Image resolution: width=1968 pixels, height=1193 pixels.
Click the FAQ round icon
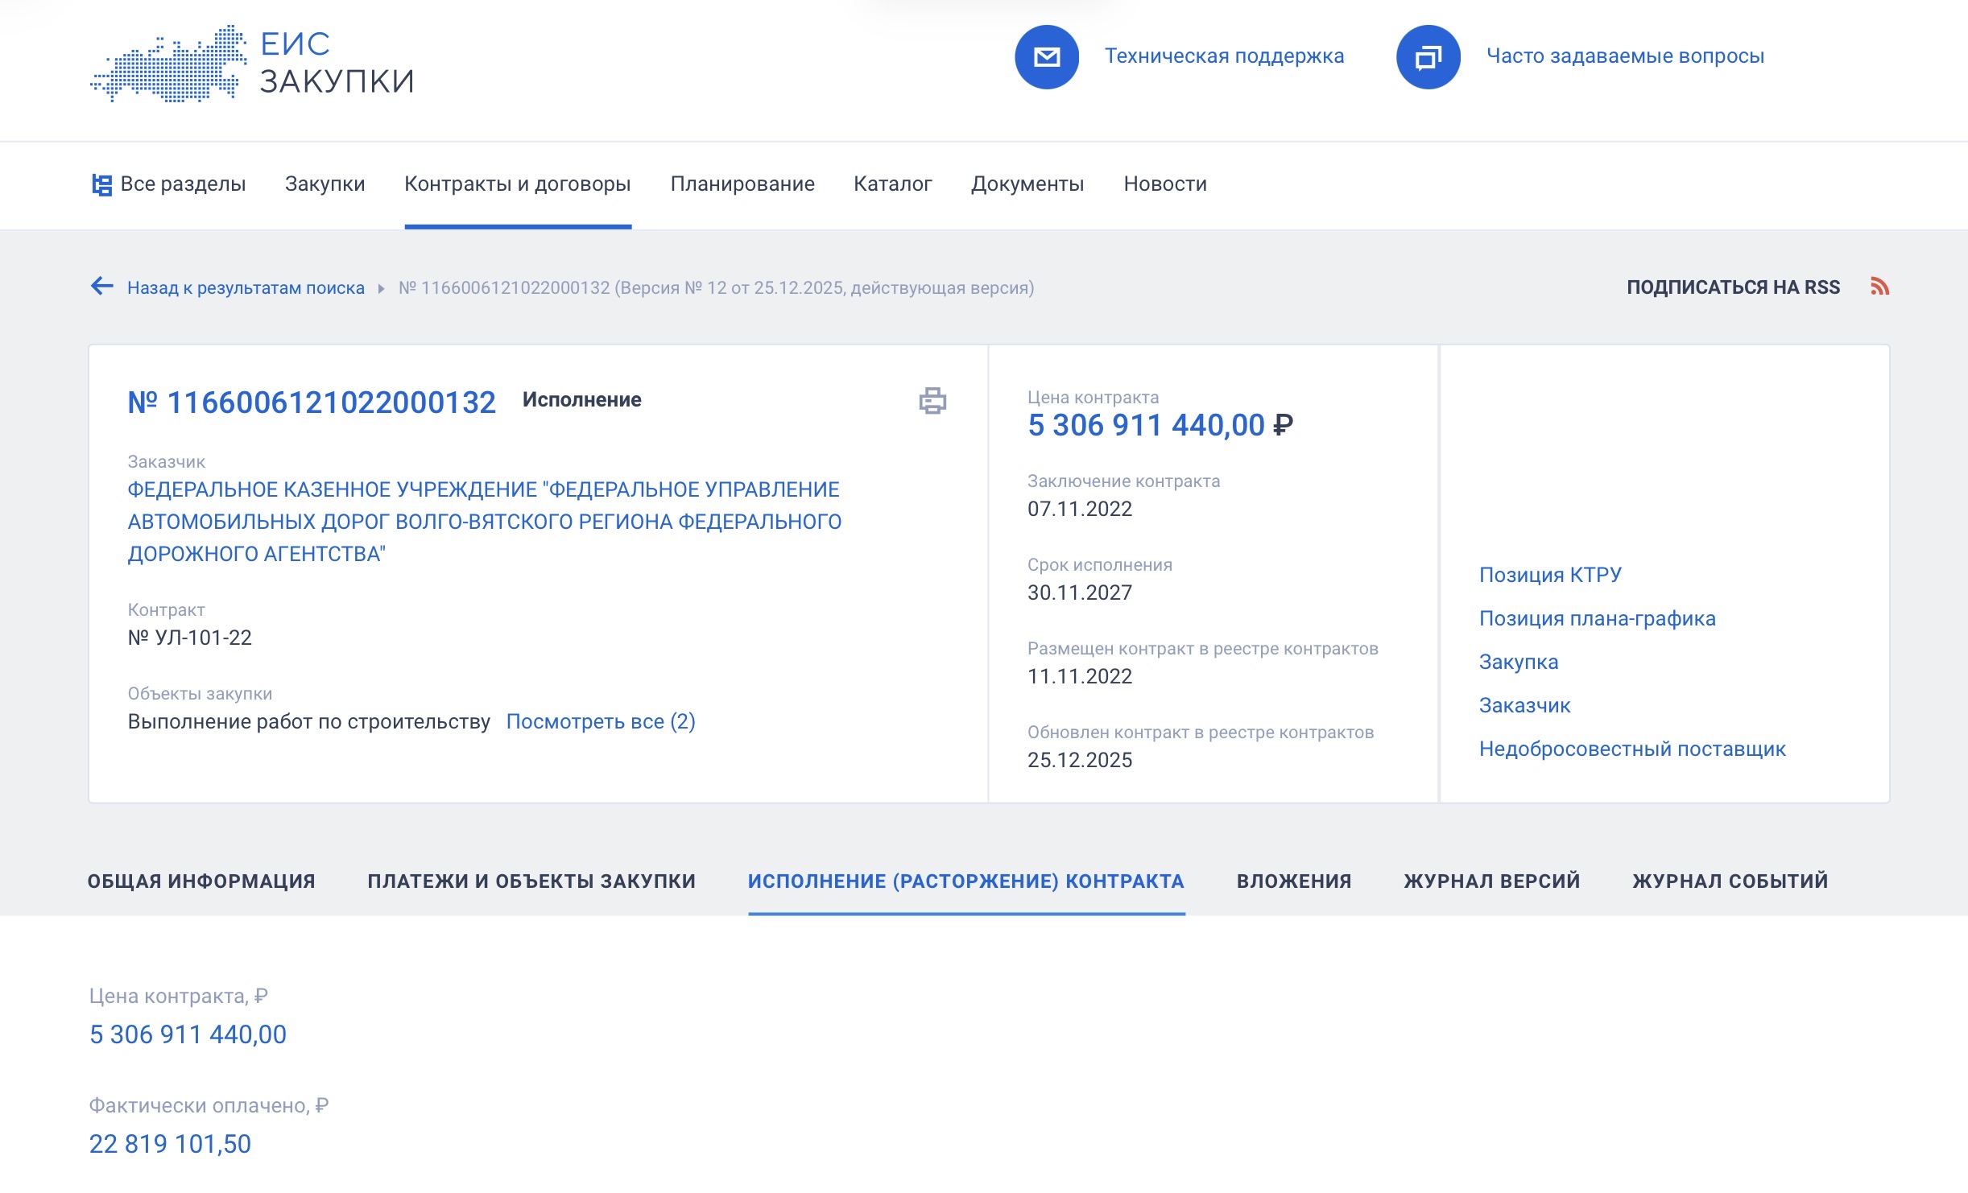point(1428,56)
